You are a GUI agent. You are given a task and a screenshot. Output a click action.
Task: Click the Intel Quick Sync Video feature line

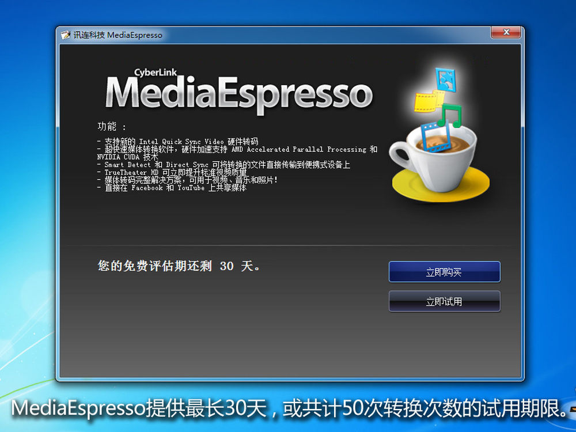coord(178,142)
